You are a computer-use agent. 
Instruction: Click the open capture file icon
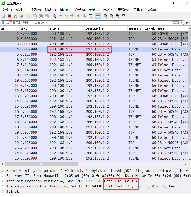[29, 16]
